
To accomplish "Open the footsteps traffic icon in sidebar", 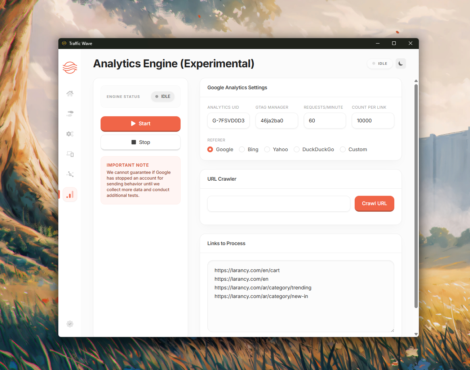I will (70, 114).
